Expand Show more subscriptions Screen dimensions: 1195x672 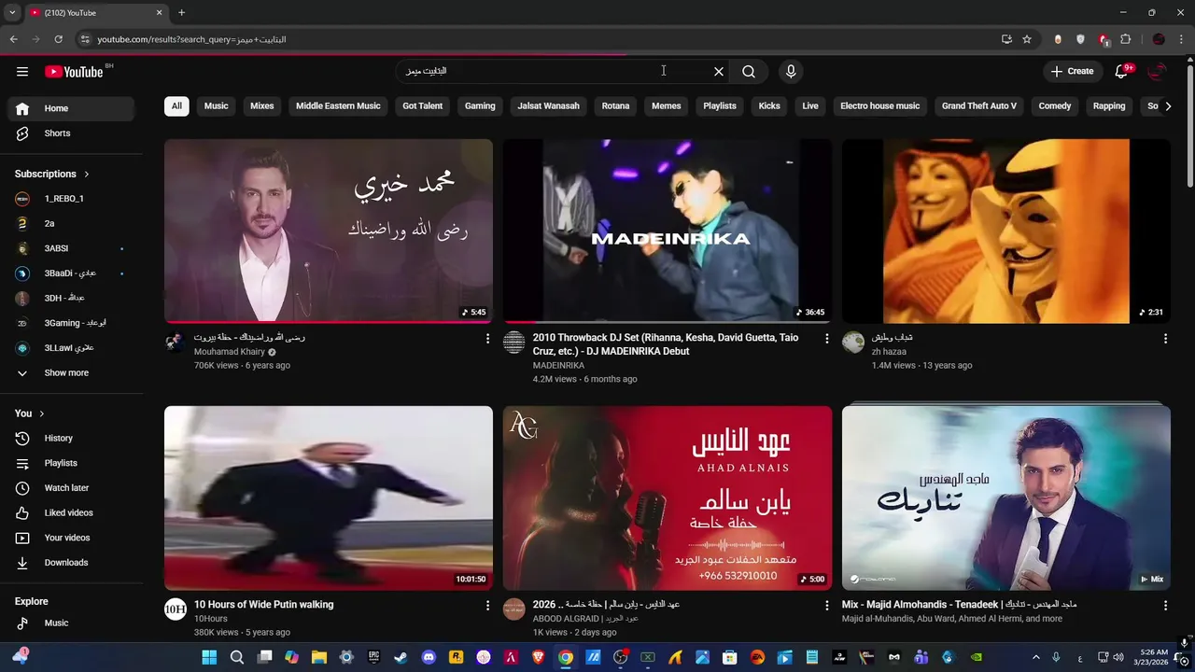tap(71, 372)
